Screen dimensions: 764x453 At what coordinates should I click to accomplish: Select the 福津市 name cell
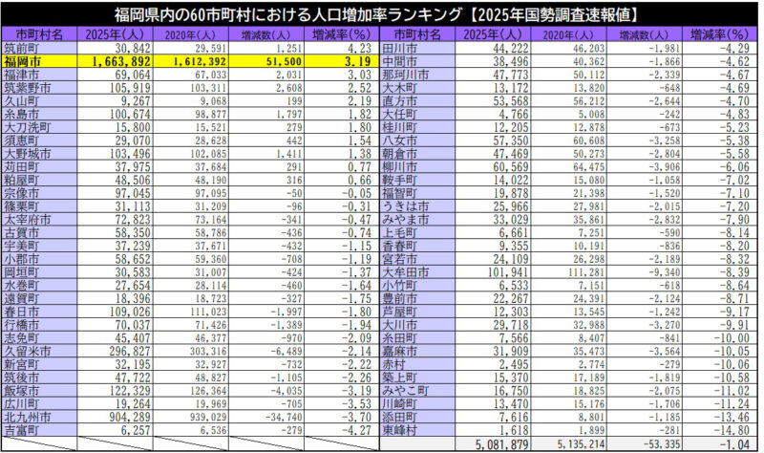39,75
